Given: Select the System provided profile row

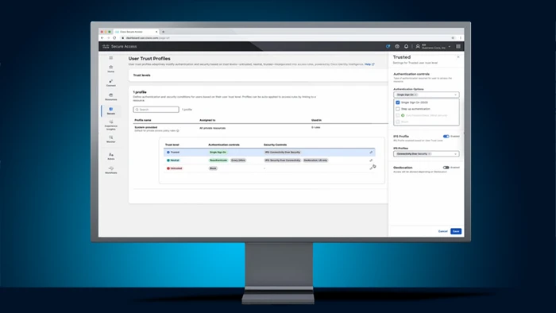Looking at the screenshot, I should pos(261,129).
